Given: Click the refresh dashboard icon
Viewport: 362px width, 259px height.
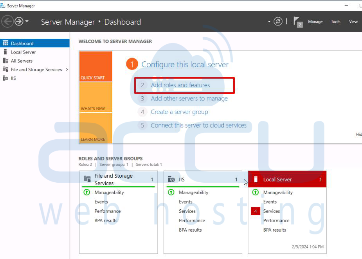Looking at the screenshot, I should pyautogui.click(x=278, y=22).
